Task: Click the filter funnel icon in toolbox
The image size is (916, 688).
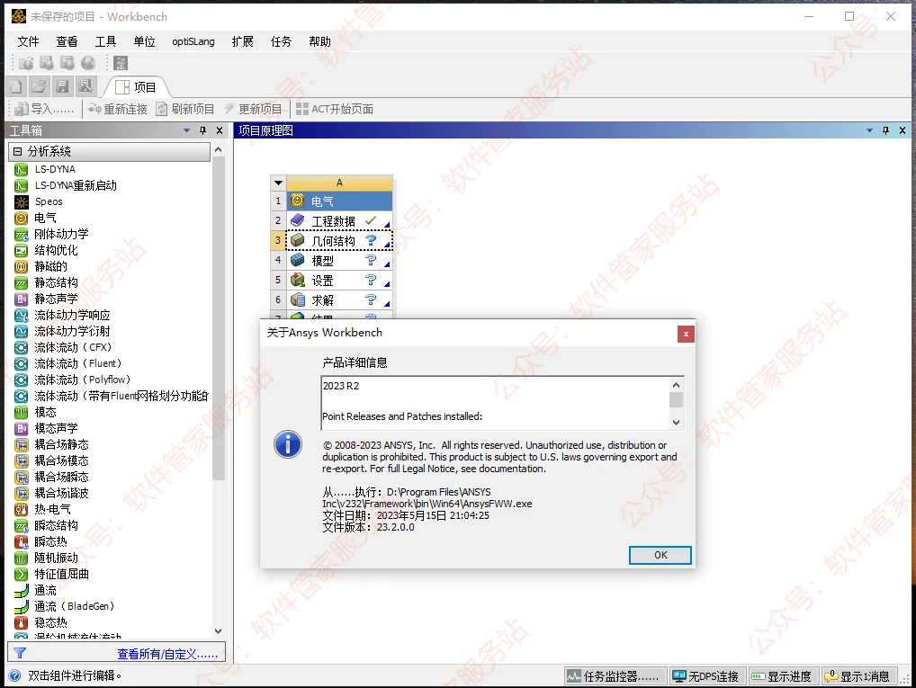Action: click(x=20, y=653)
